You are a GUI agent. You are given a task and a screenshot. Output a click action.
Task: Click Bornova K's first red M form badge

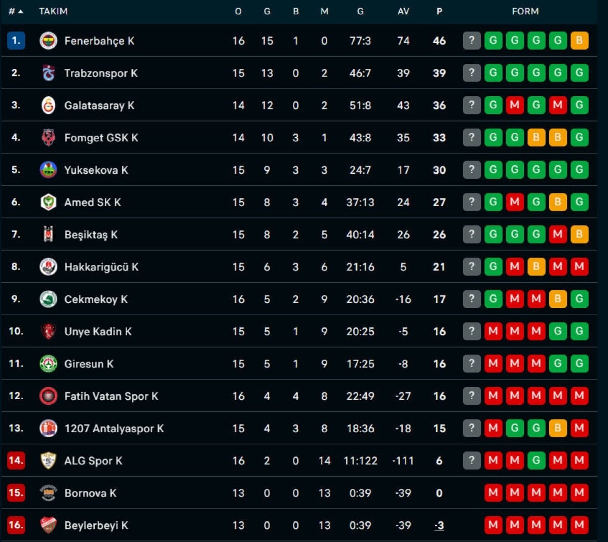[493, 492]
